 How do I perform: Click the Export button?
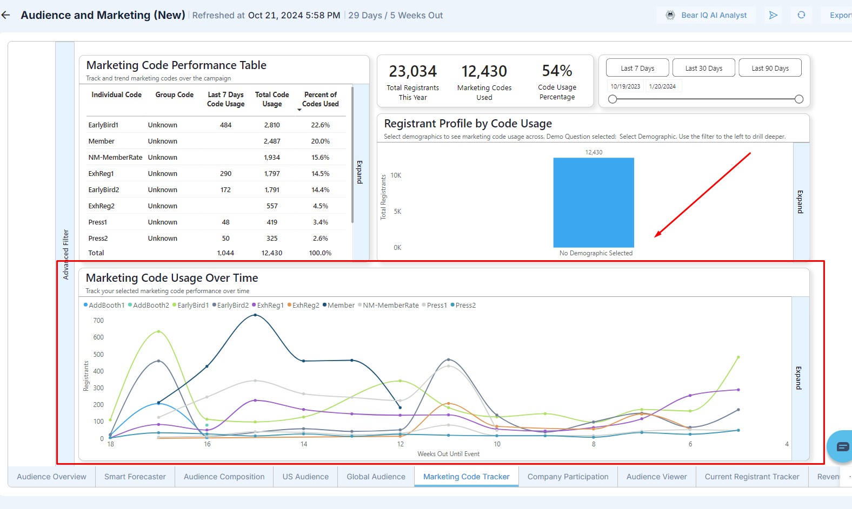(838, 15)
